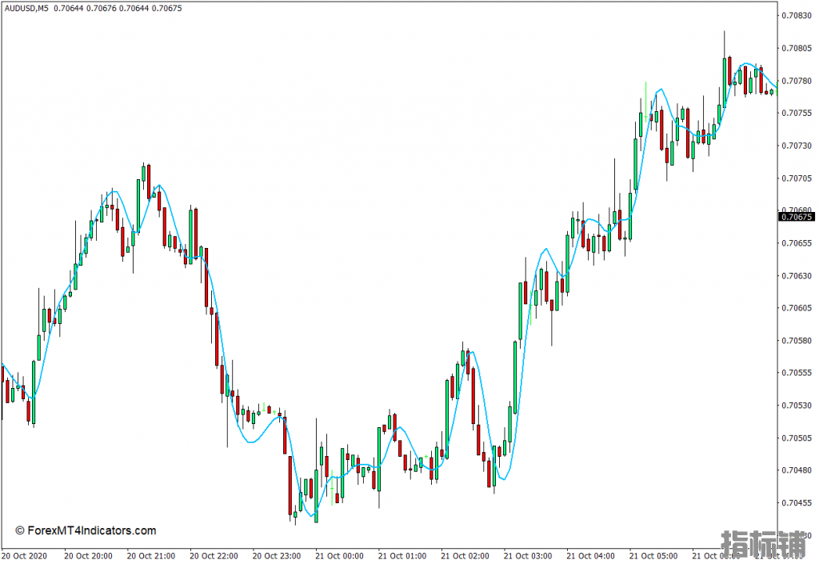819x564 pixels.
Task: Click the 0.70780 price axis label
Action: pos(797,81)
